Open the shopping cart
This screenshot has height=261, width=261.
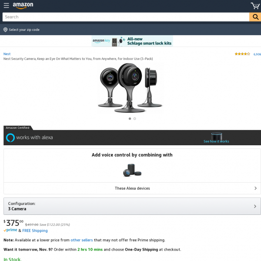click(255, 6)
